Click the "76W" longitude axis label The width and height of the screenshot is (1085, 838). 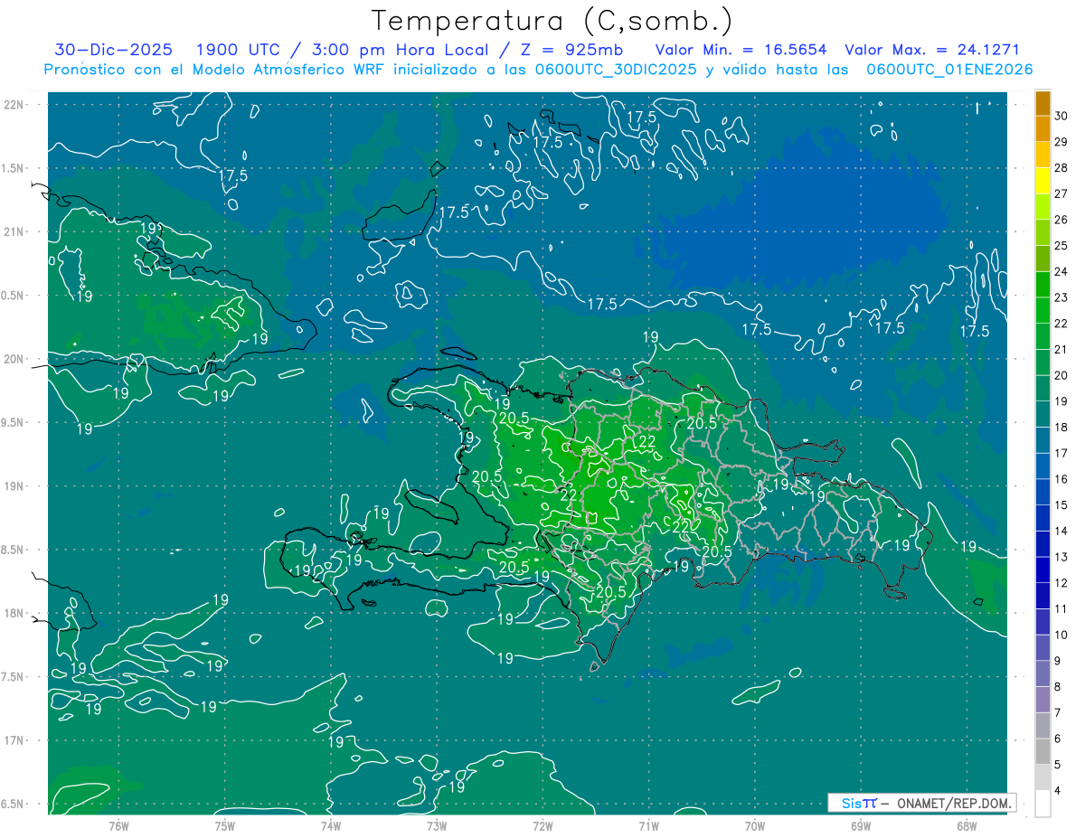click(x=118, y=826)
